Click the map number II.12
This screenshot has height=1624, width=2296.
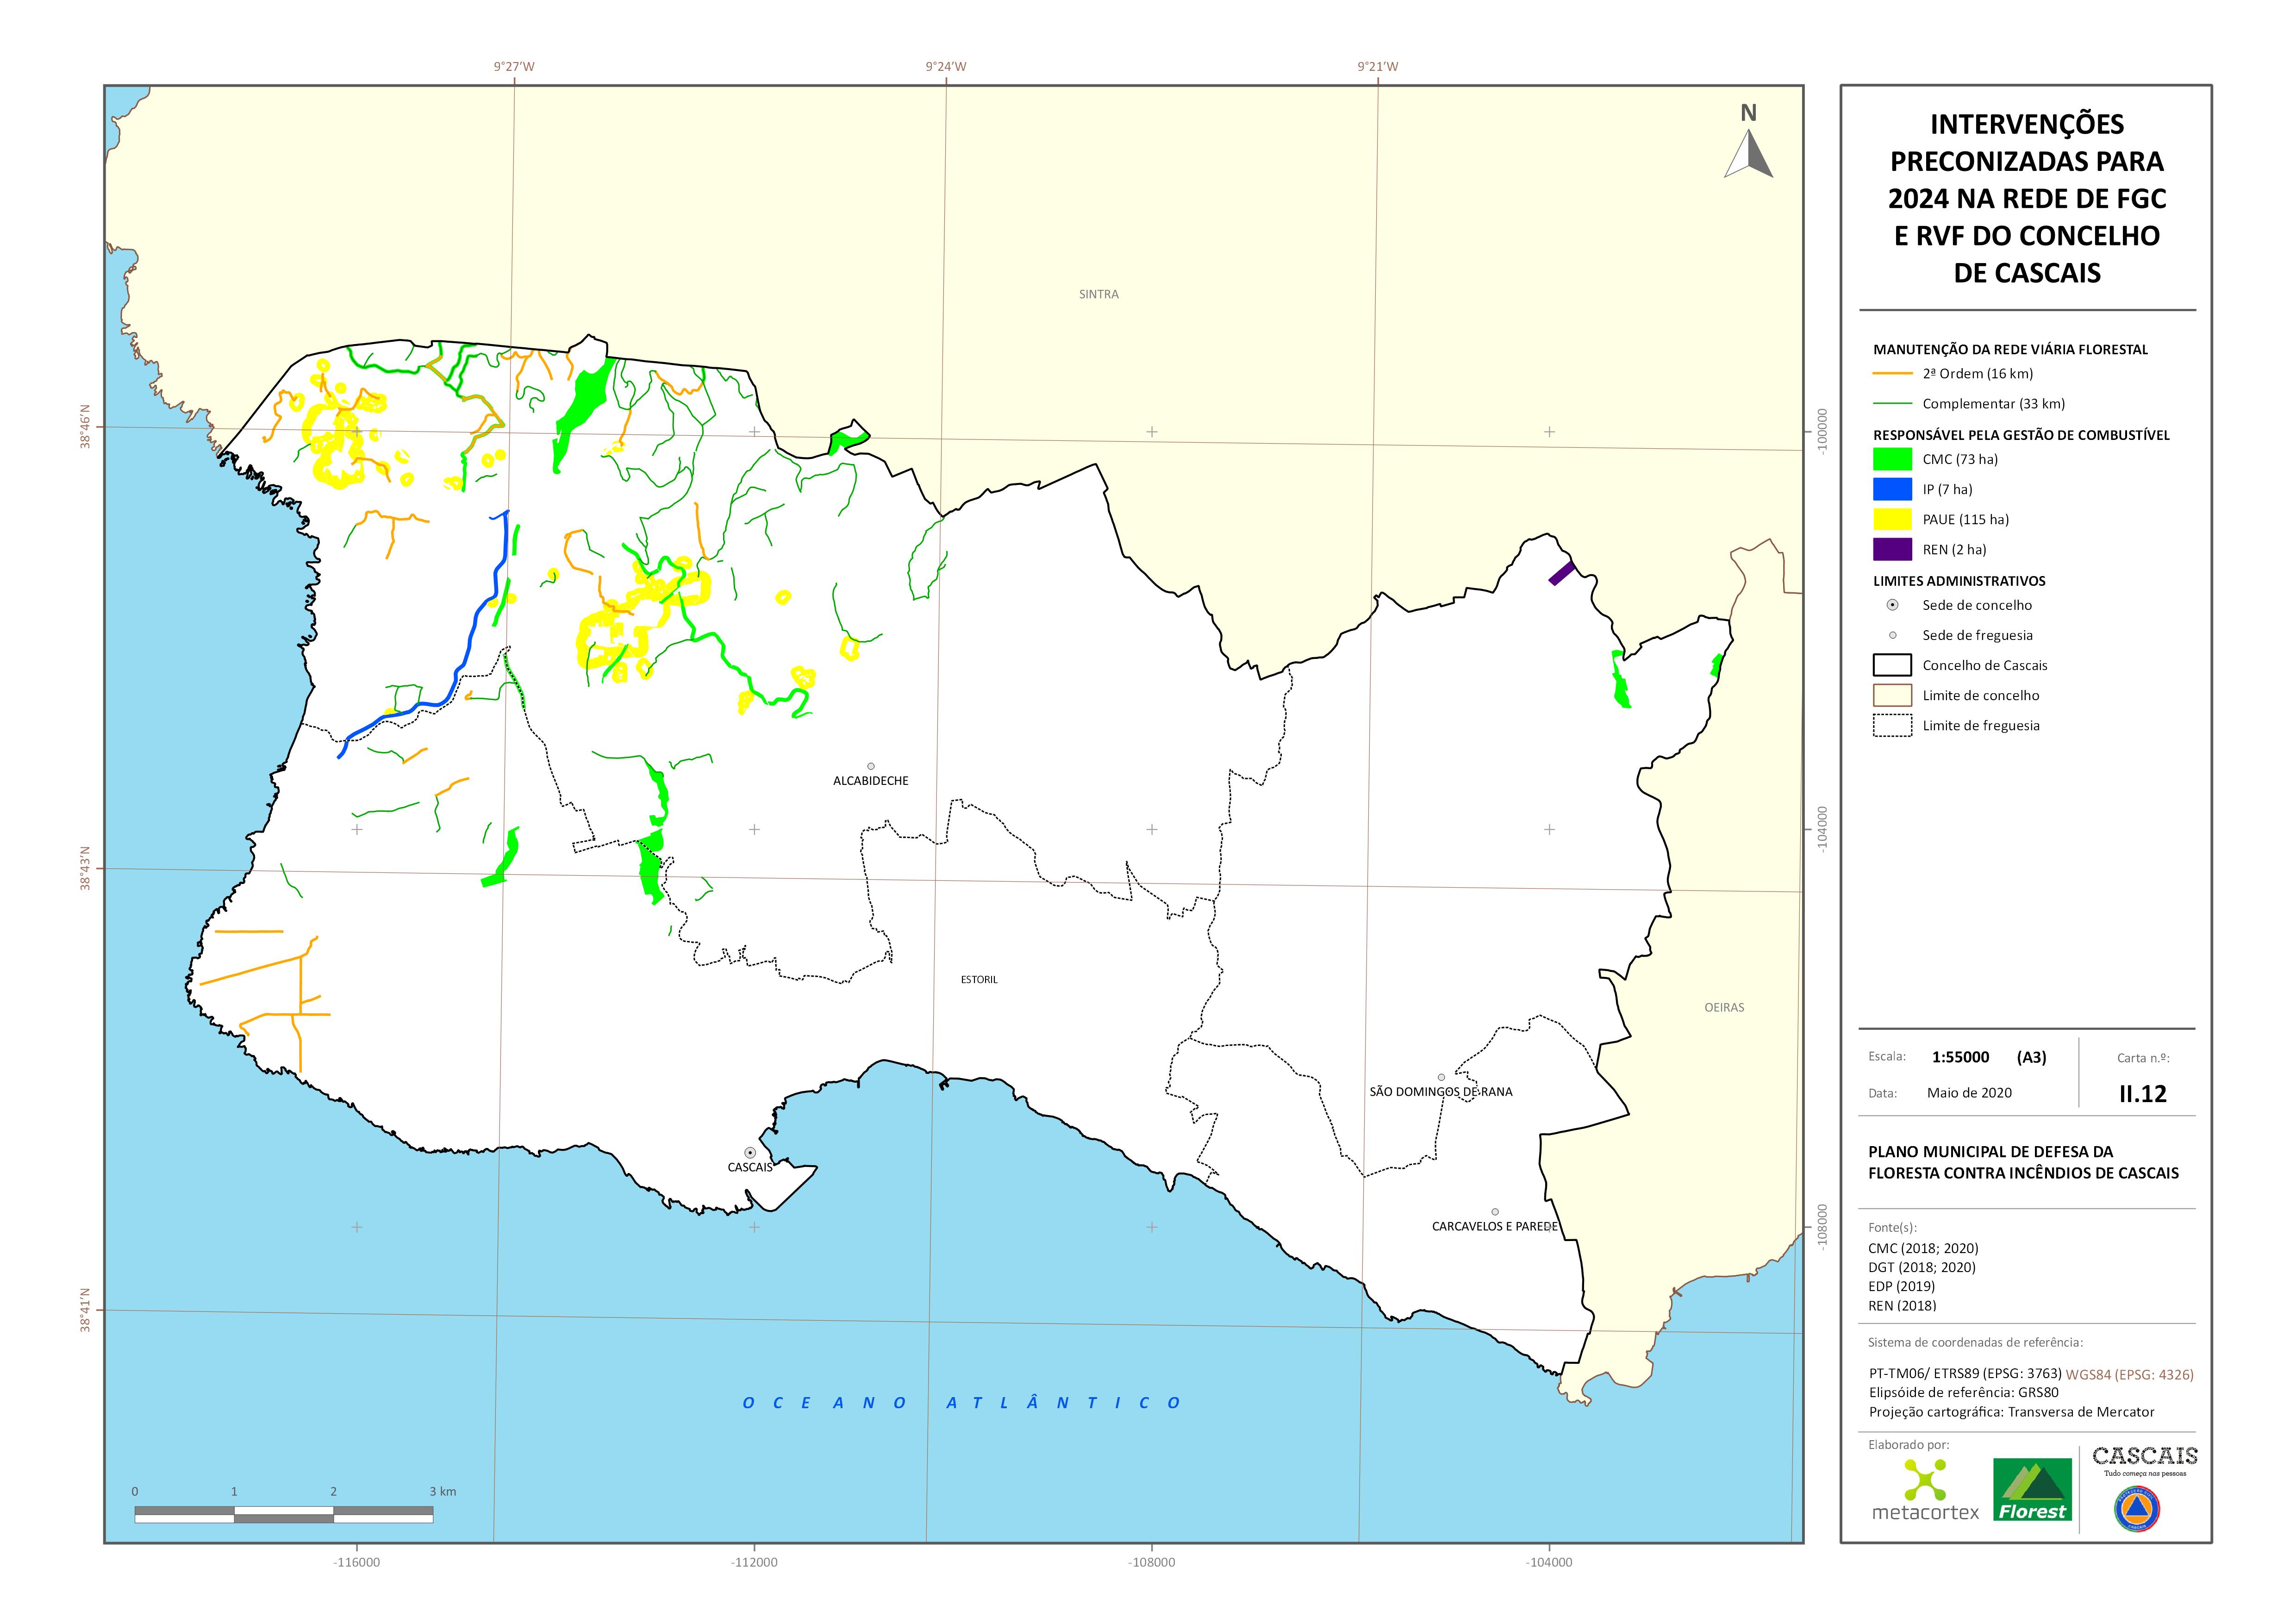(x=2143, y=1094)
